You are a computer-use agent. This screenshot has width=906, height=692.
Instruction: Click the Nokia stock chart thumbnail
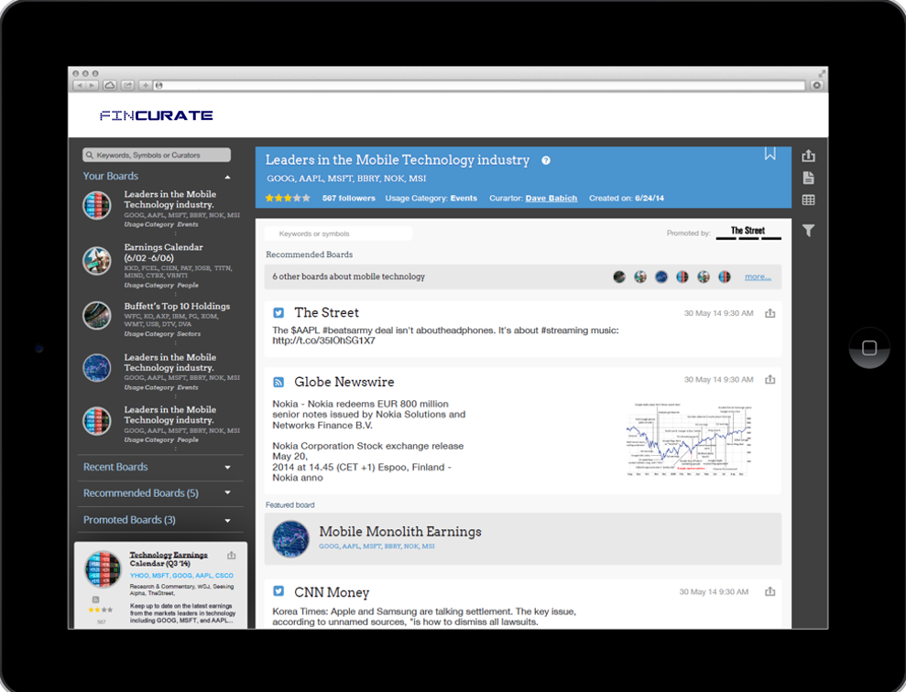689,438
